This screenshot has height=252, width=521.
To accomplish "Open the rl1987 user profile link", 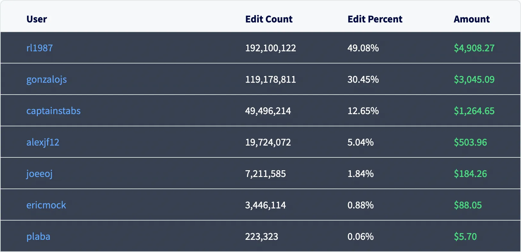I will click(x=39, y=48).
